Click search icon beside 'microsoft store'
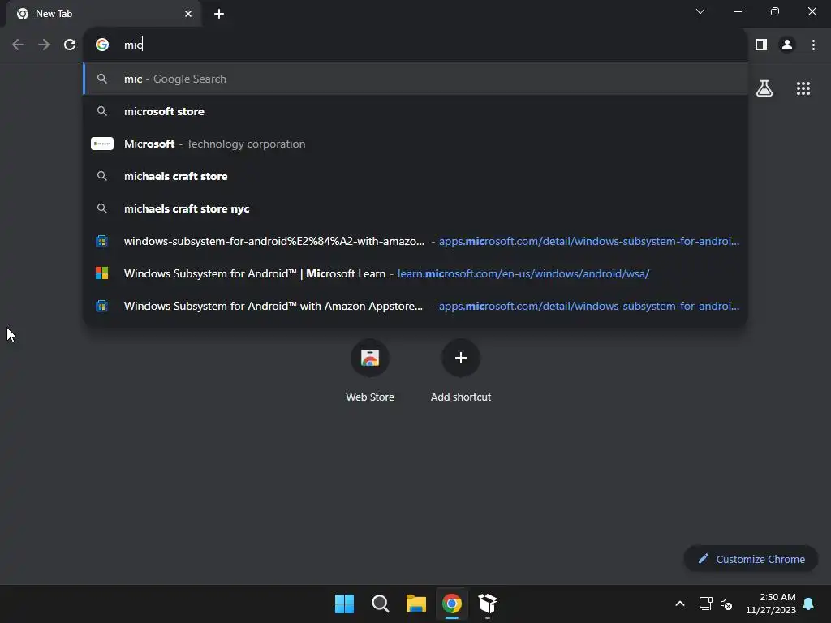Image resolution: width=831 pixels, height=623 pixels. point(102,111)
